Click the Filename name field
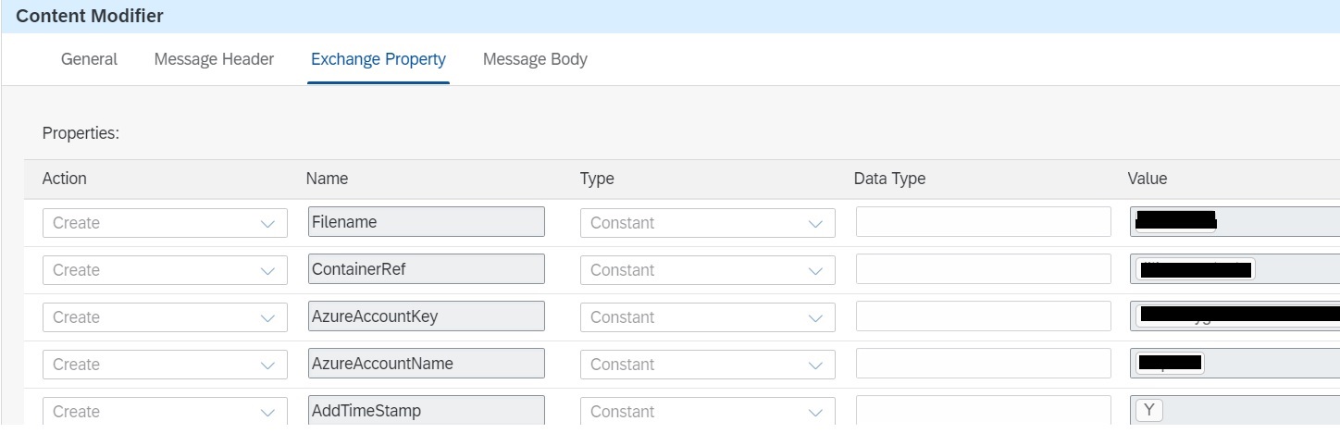Screen dimensions: 1340x446 pos(426,222)
